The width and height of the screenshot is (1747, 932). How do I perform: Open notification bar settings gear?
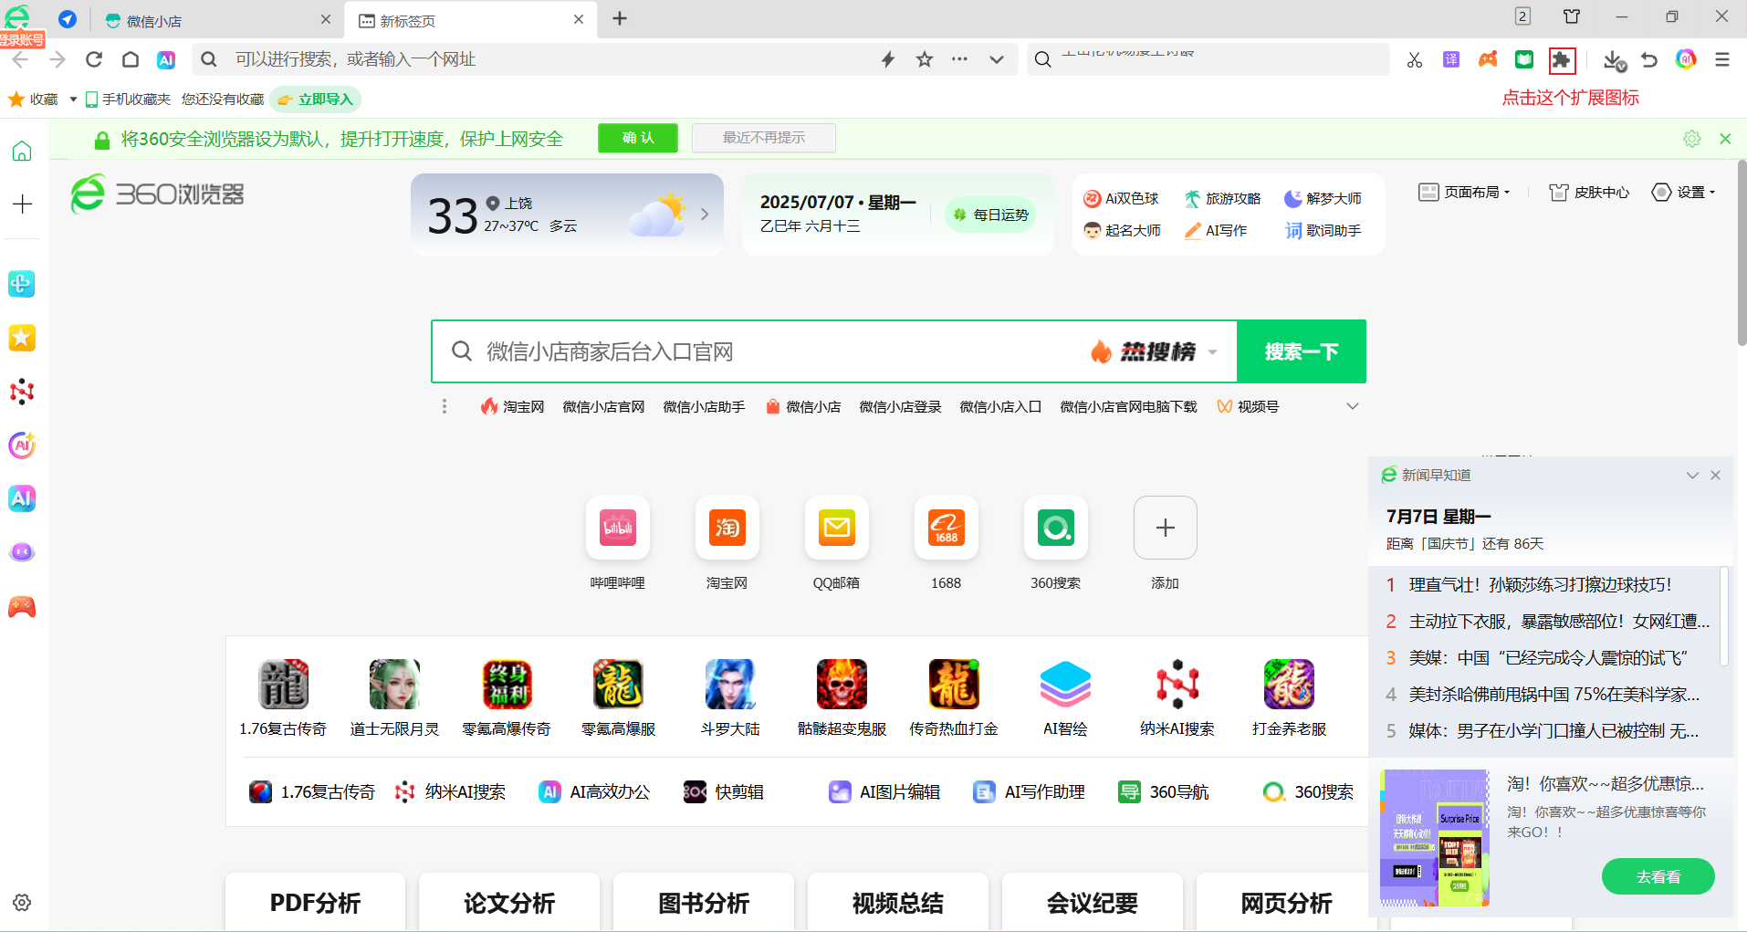tap(1692, 139)
